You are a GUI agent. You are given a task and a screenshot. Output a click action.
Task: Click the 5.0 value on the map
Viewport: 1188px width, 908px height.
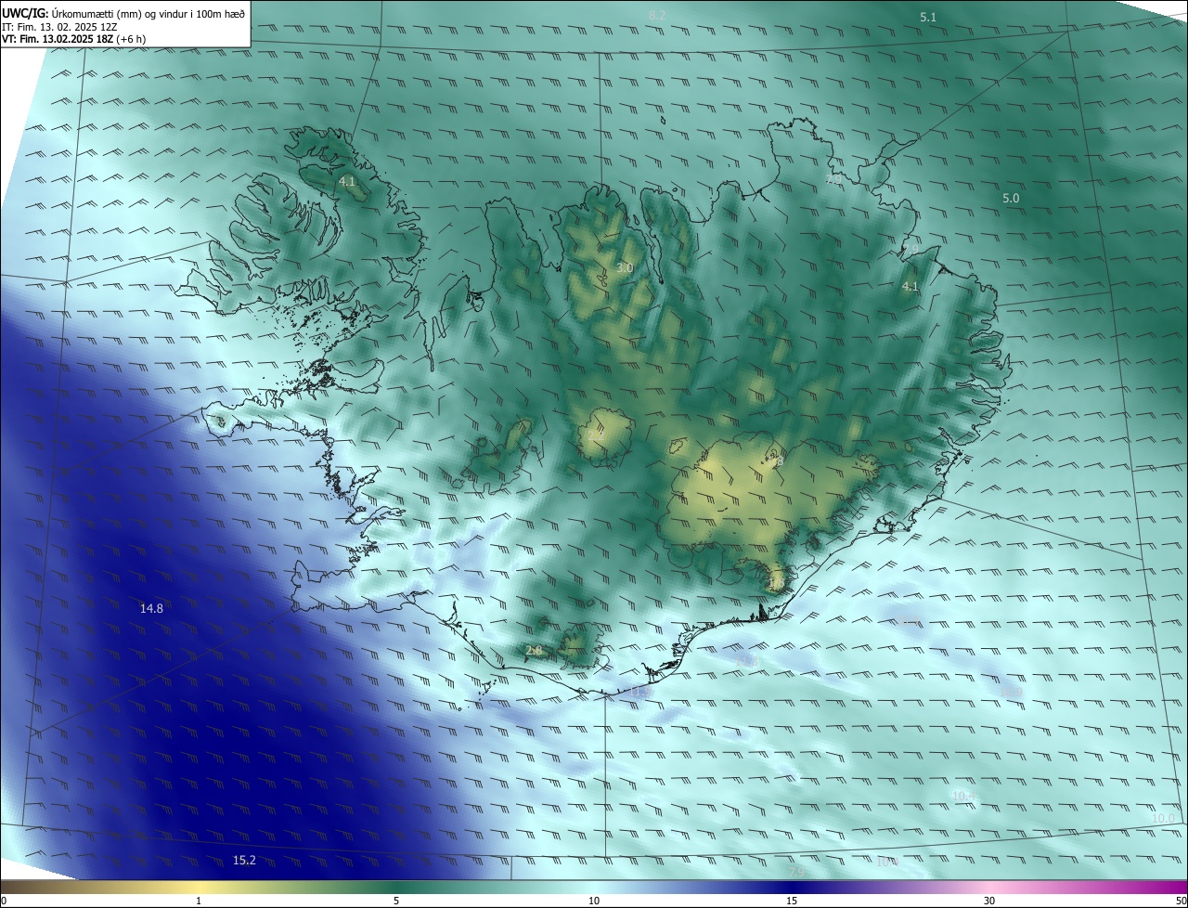coord(1011,198)
